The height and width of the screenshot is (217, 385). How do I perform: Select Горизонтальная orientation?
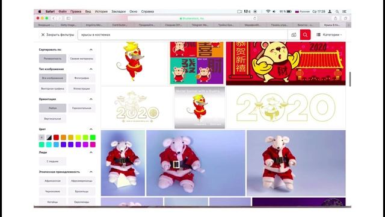[x=82, y=108]
